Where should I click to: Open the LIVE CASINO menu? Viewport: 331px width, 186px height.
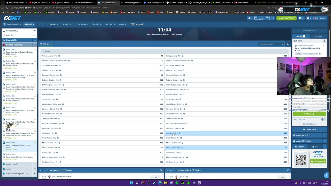coord(81,24)
